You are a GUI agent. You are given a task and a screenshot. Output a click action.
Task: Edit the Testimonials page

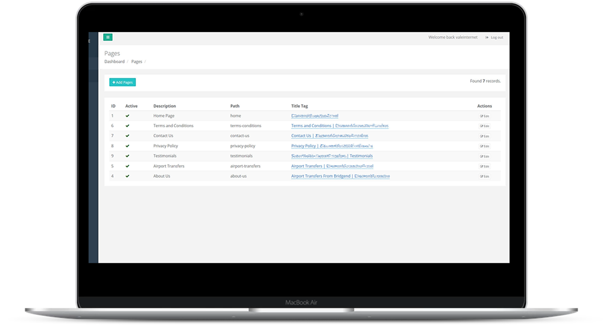point(484,156)
